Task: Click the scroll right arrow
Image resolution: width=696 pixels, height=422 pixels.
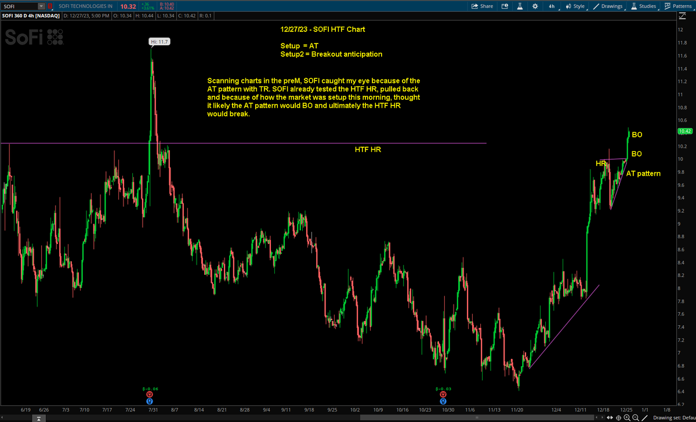Action: [603, 417]
